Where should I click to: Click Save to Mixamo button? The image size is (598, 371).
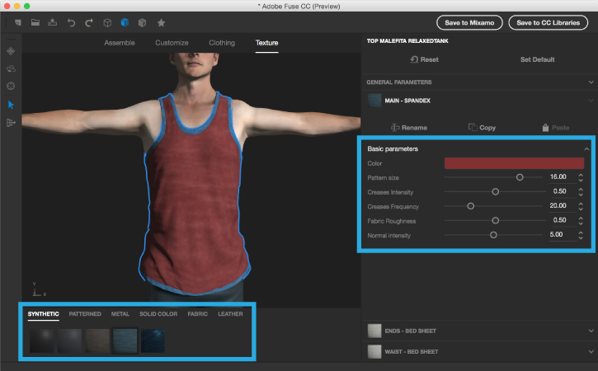point(469,23)
